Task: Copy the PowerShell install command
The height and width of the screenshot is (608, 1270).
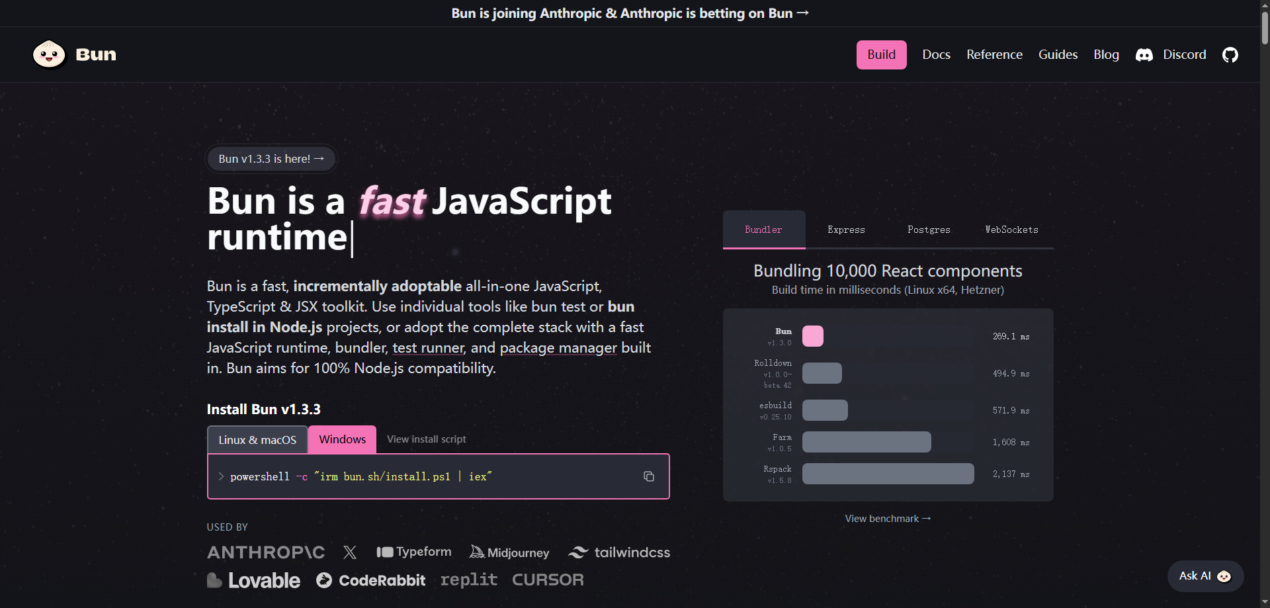Action: click(x=649, y=476)
